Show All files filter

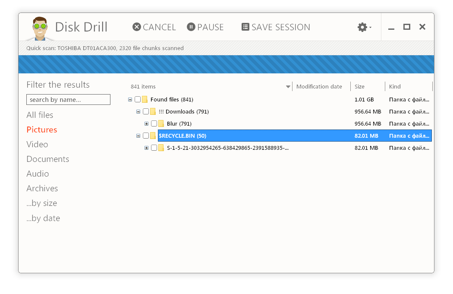click(x=40, y=115)
